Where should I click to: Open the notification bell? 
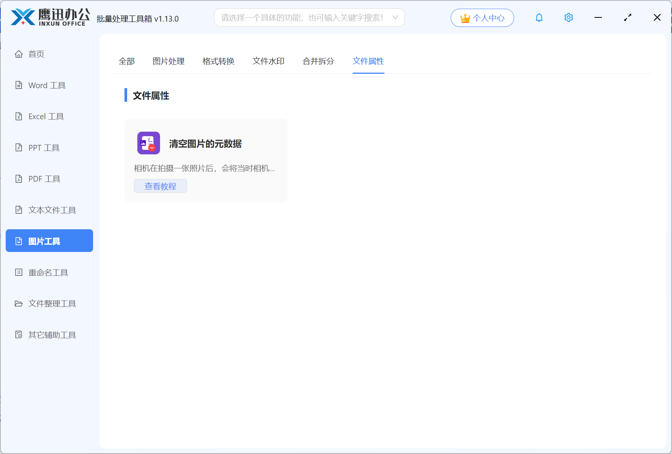[x=539, y=17]
